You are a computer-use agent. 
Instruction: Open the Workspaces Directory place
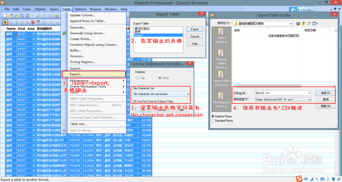click(221, 100)
